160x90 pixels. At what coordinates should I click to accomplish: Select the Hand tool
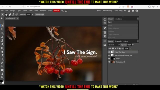pyautogui.click(x=2, y=74)
